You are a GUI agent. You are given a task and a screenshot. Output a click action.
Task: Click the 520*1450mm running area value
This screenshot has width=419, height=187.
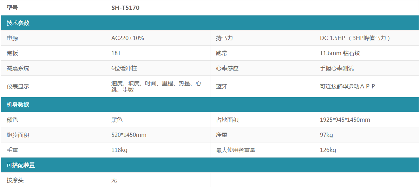pyautogui.click(x=129, y=135)
